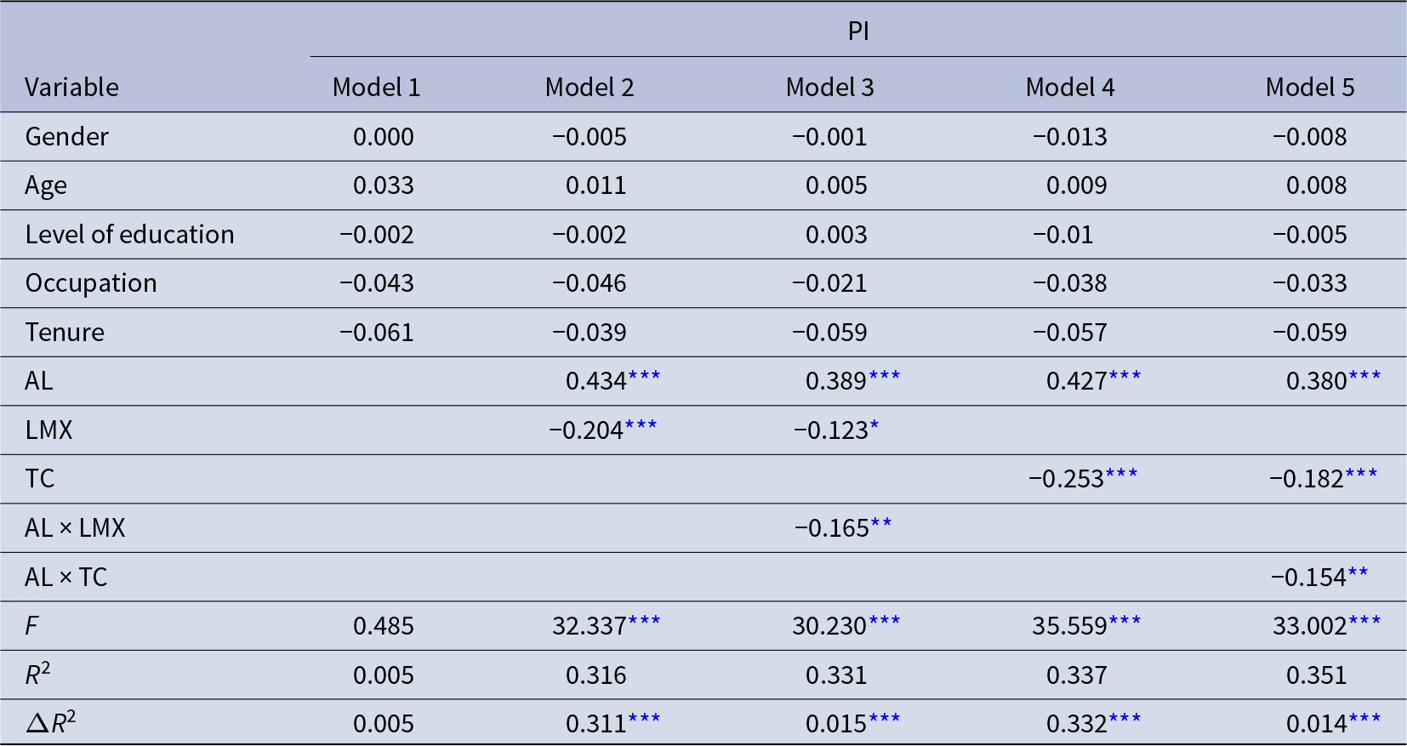1407x746 pixels.
Task: Click the "AL × LMX" row label
Action: point(75,528)
